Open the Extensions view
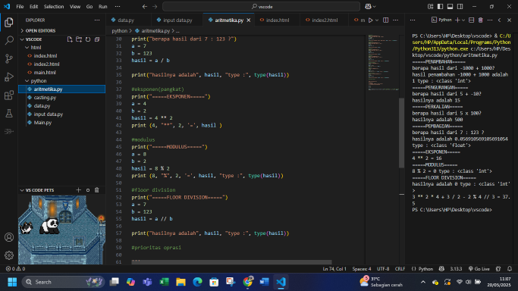 coord(9,95)
